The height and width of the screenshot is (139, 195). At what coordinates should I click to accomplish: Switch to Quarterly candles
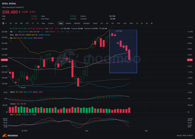coord(86,23)
